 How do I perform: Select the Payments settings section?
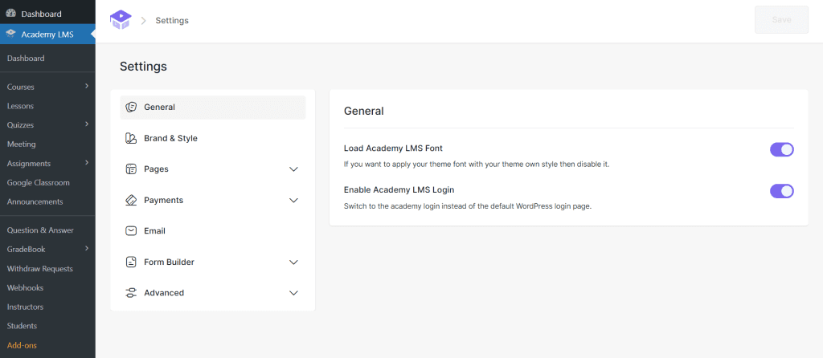[x=212, y=200]
